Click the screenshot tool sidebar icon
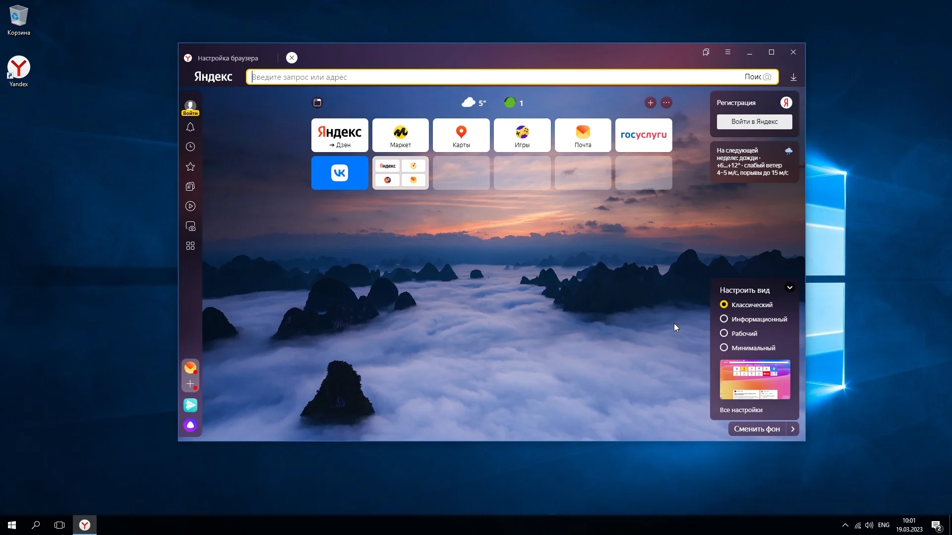The image size is (952, 535). [190, 226]
